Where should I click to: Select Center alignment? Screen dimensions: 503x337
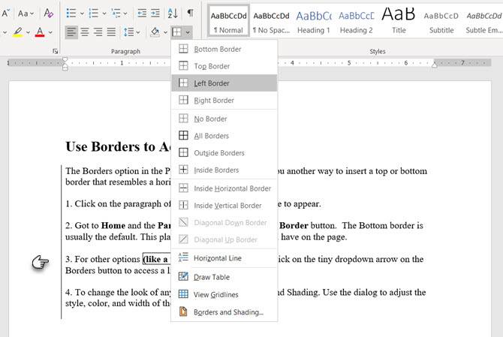coord(84,32)
